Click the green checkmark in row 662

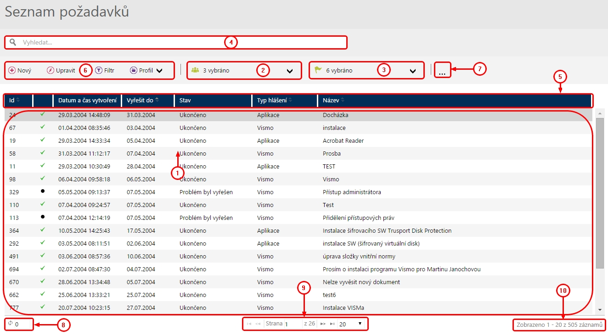pyautogui.click(x=43, y=294)
